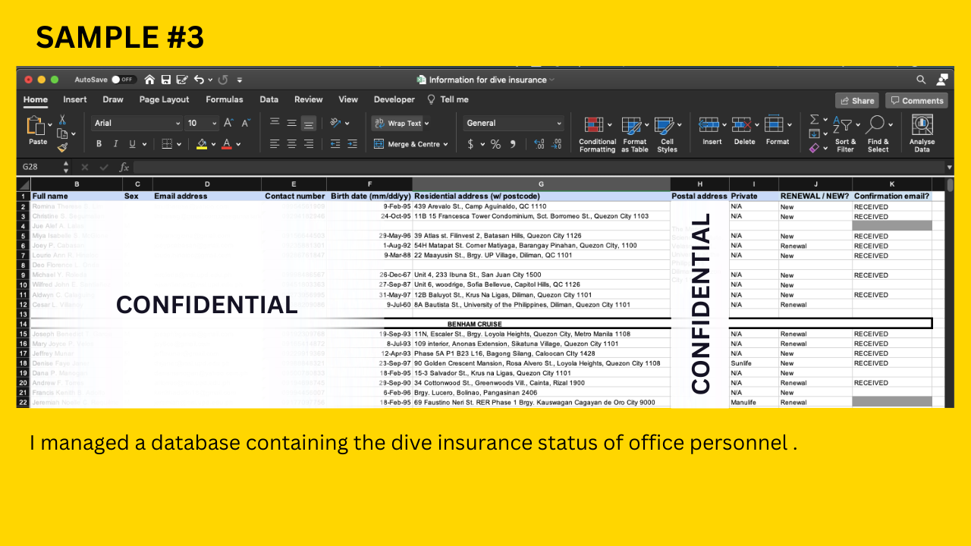This screenshot has height=546, width=971.
Task: Increase the font size
Action: click(228, 123)
